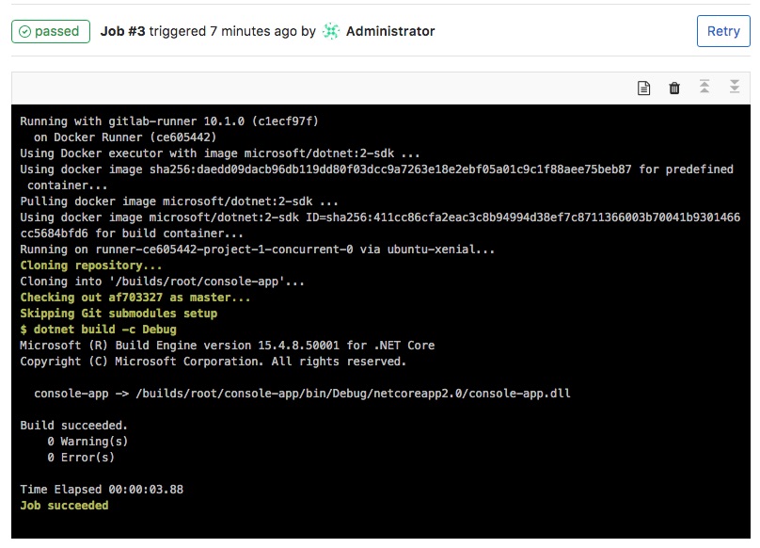This screenshot has width=760, height=548.
Task: Click 'Skipping Git submodules setup' log line
Action: point(119,314)
